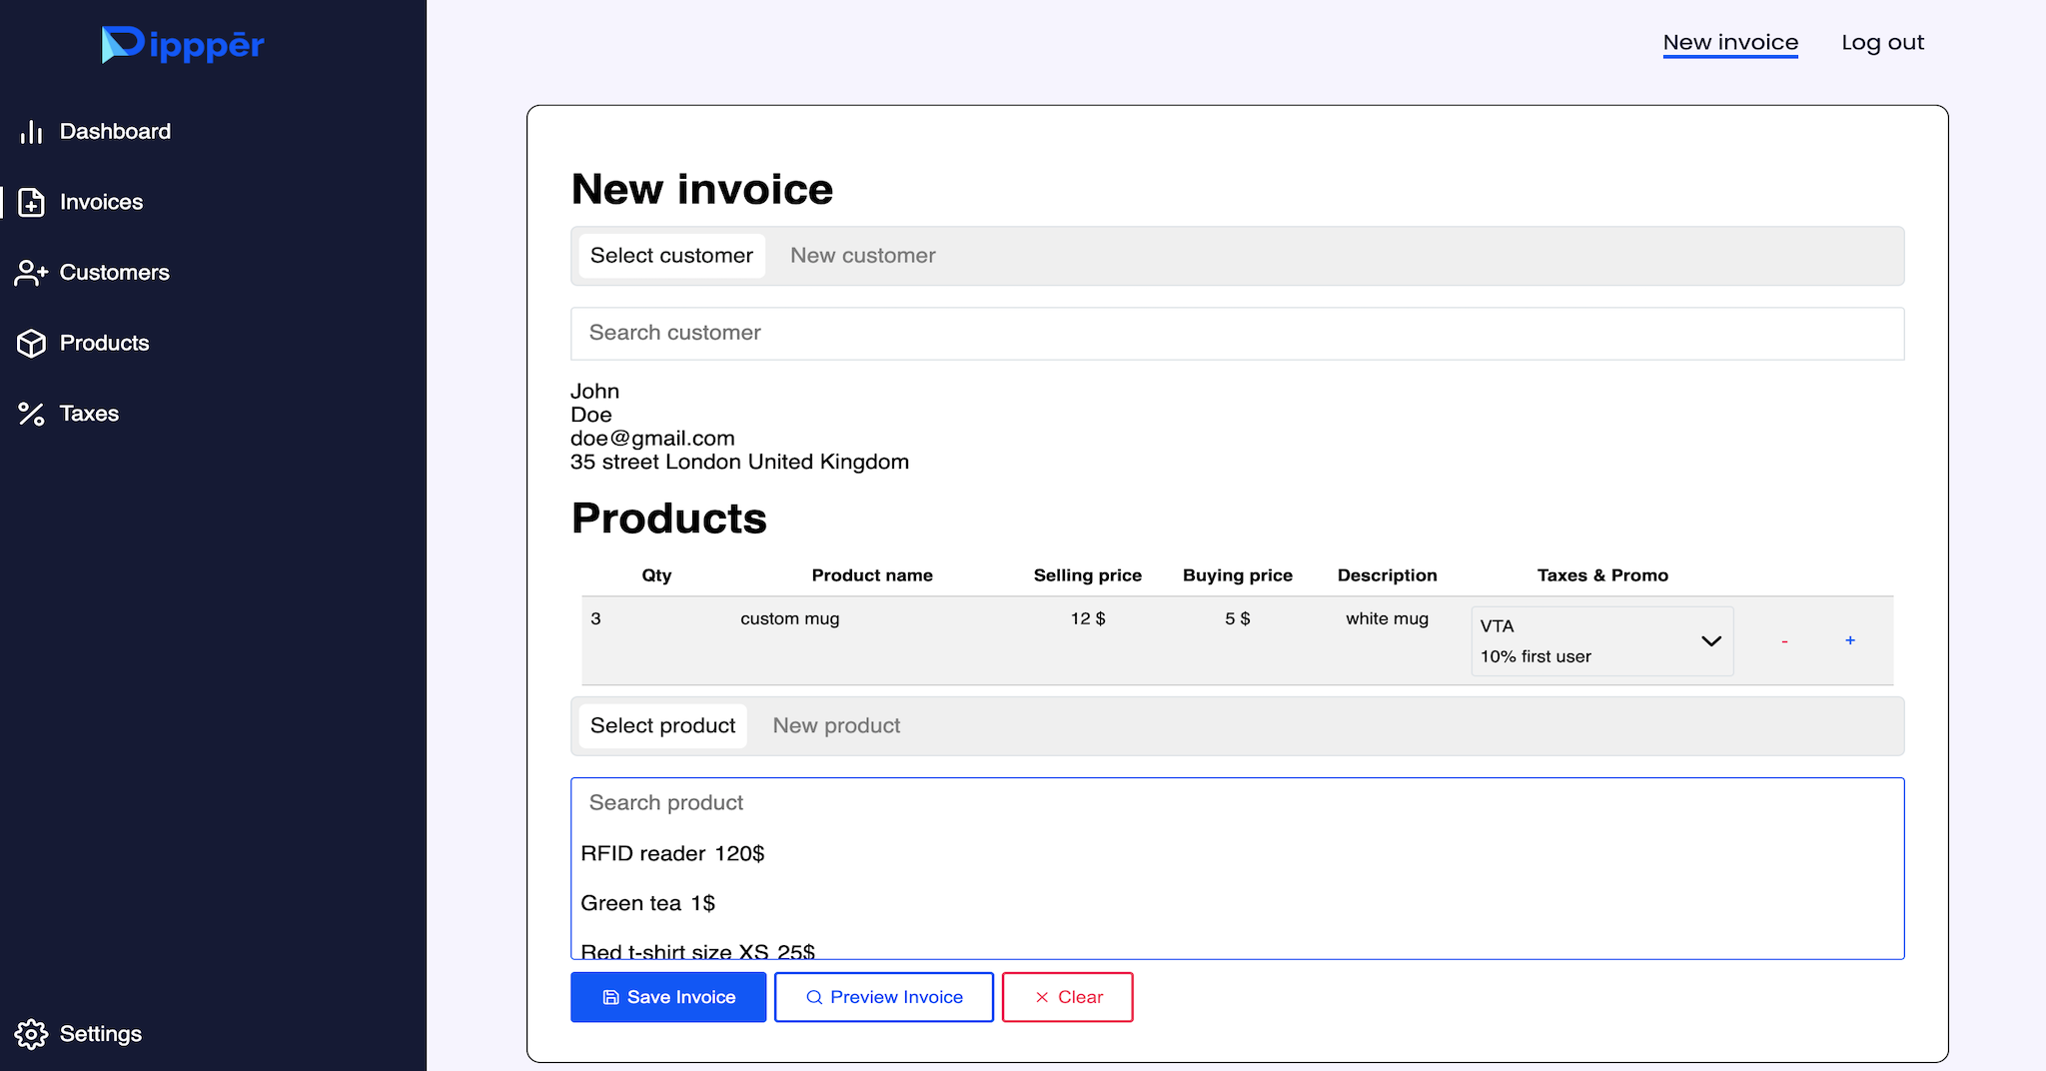Click the Taxes percent icon
The height and width of the screenshot is (1071, 2046).
(x=31, y=414)
